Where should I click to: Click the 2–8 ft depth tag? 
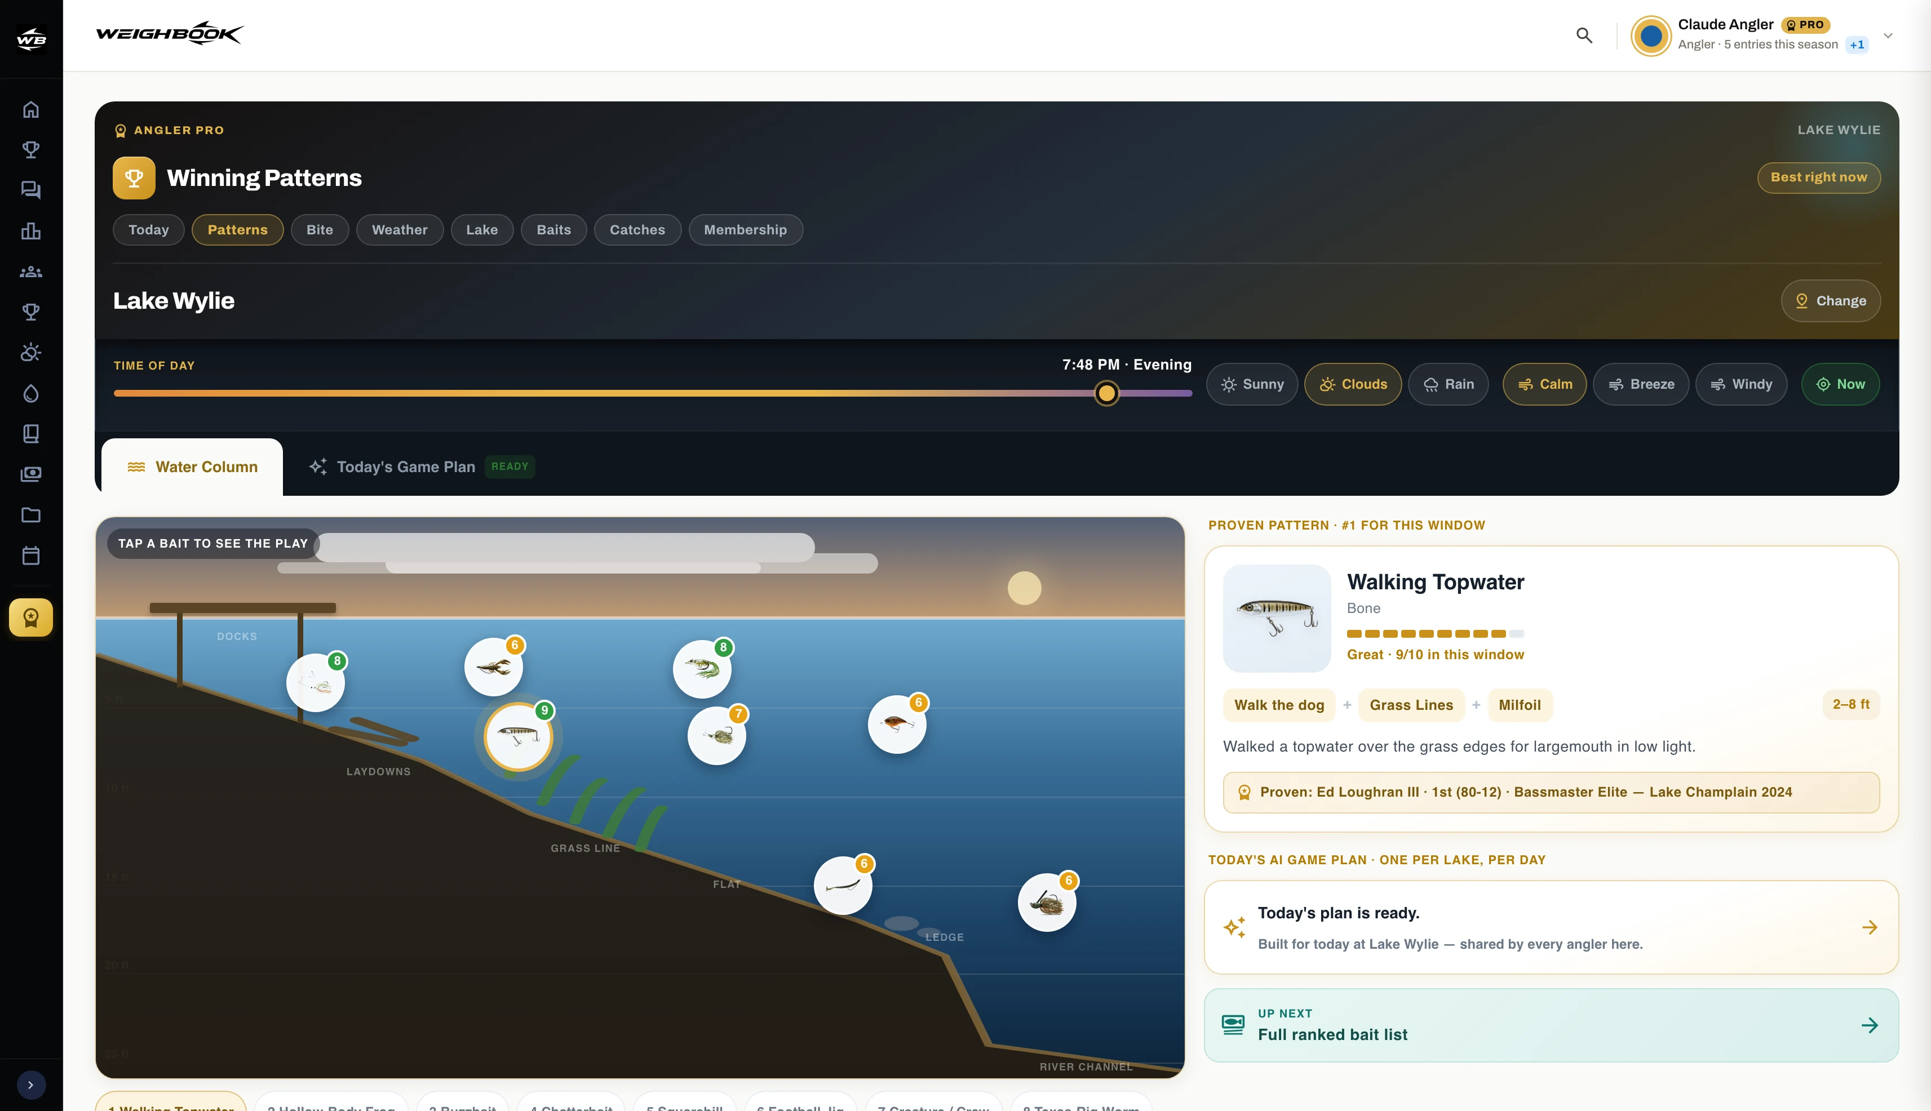click(x=1851, y=704)
